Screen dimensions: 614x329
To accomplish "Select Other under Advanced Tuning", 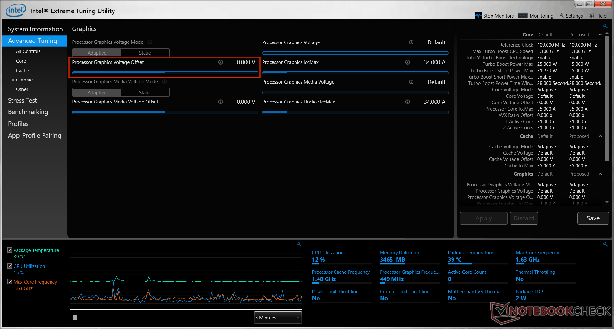I will (22, 89).
